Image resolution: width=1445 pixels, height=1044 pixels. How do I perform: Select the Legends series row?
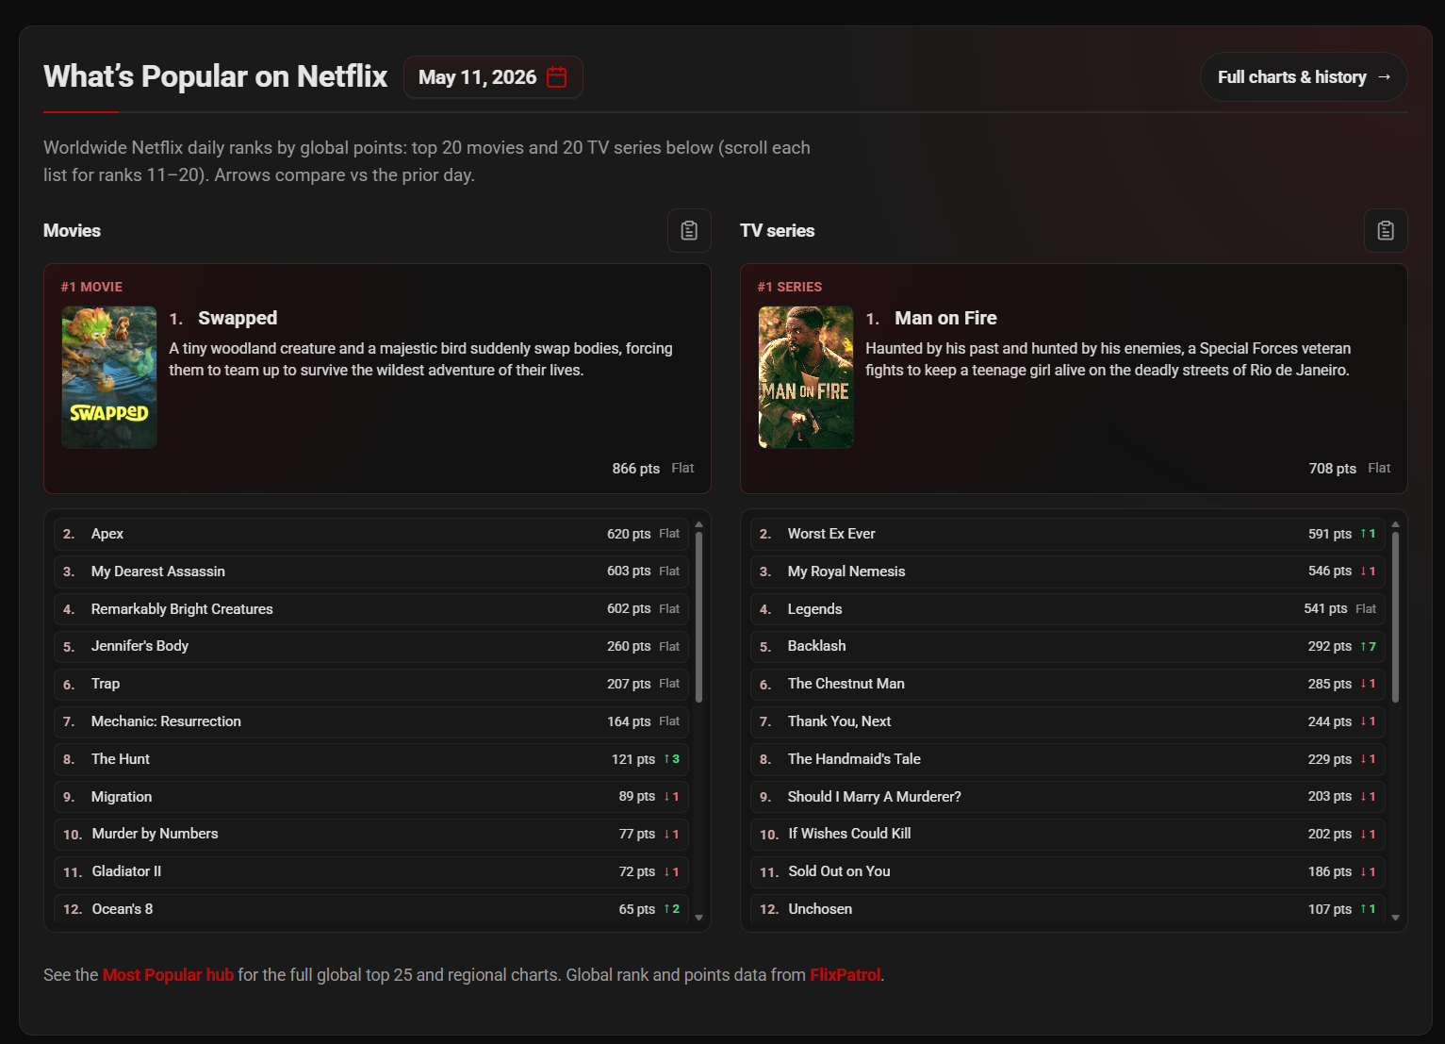(x=1068, y=609)
